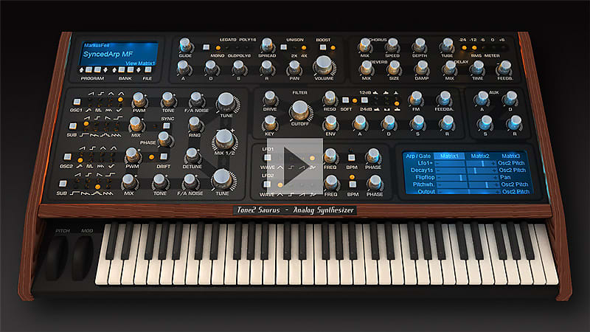Click the large VOLUME knob
The height and width of the screenshot is (332, 590).
click(x=323, y=65)
